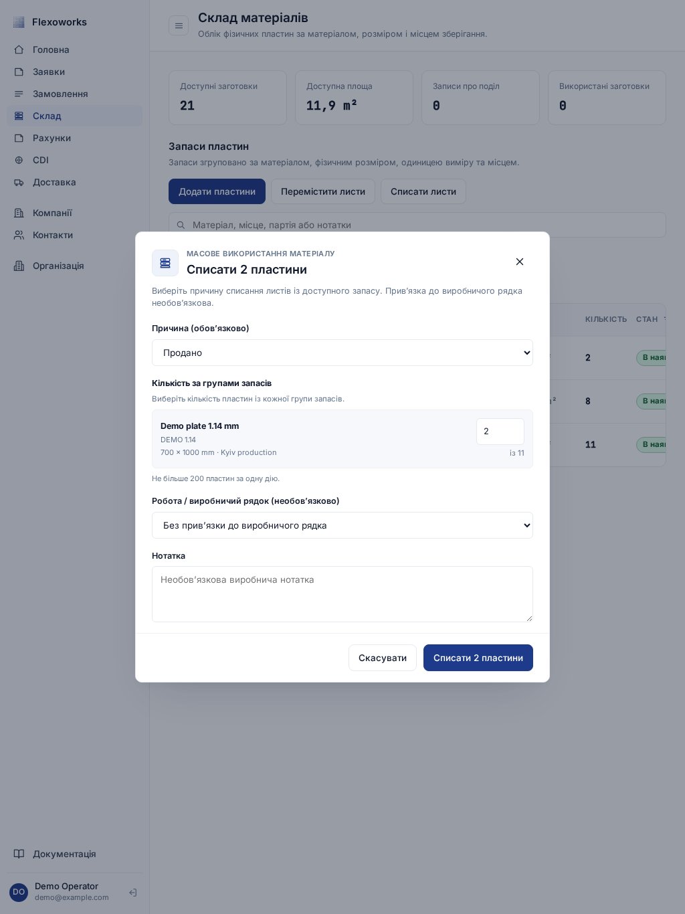Click the Склад warehouse icon in the sidebar
The height and width of the screenshot is (914, 685).
(19, 116)
